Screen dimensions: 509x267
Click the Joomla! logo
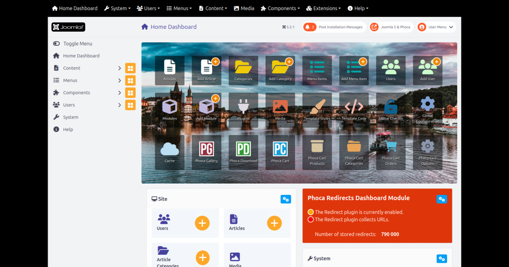point(68,27)
